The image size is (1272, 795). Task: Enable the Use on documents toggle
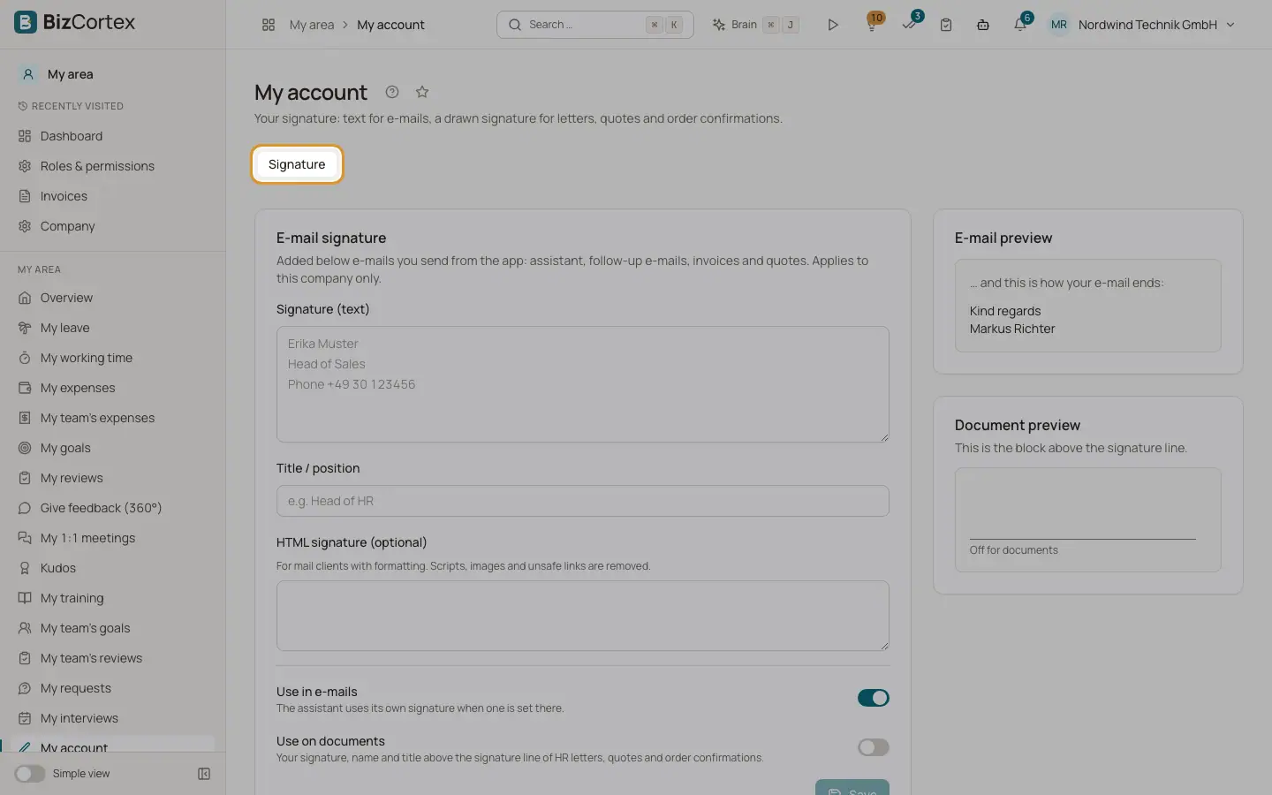pyautogui.click(x=874, y=747)
